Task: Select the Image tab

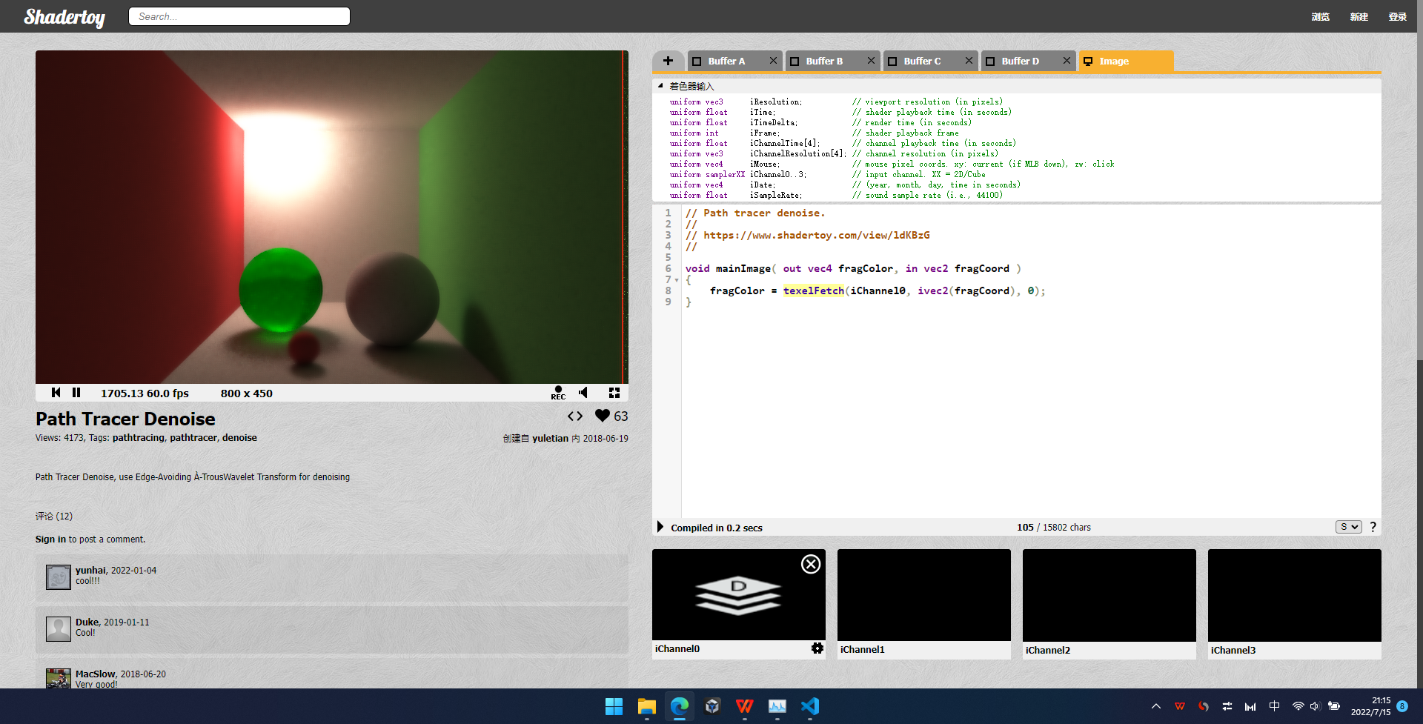Action: pos(1126,61)
